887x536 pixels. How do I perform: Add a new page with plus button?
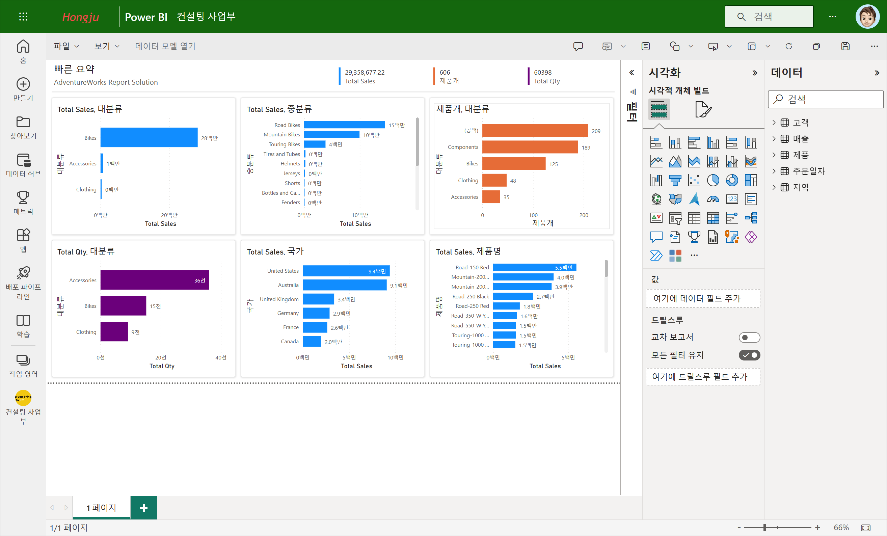[x=143, y=508]
